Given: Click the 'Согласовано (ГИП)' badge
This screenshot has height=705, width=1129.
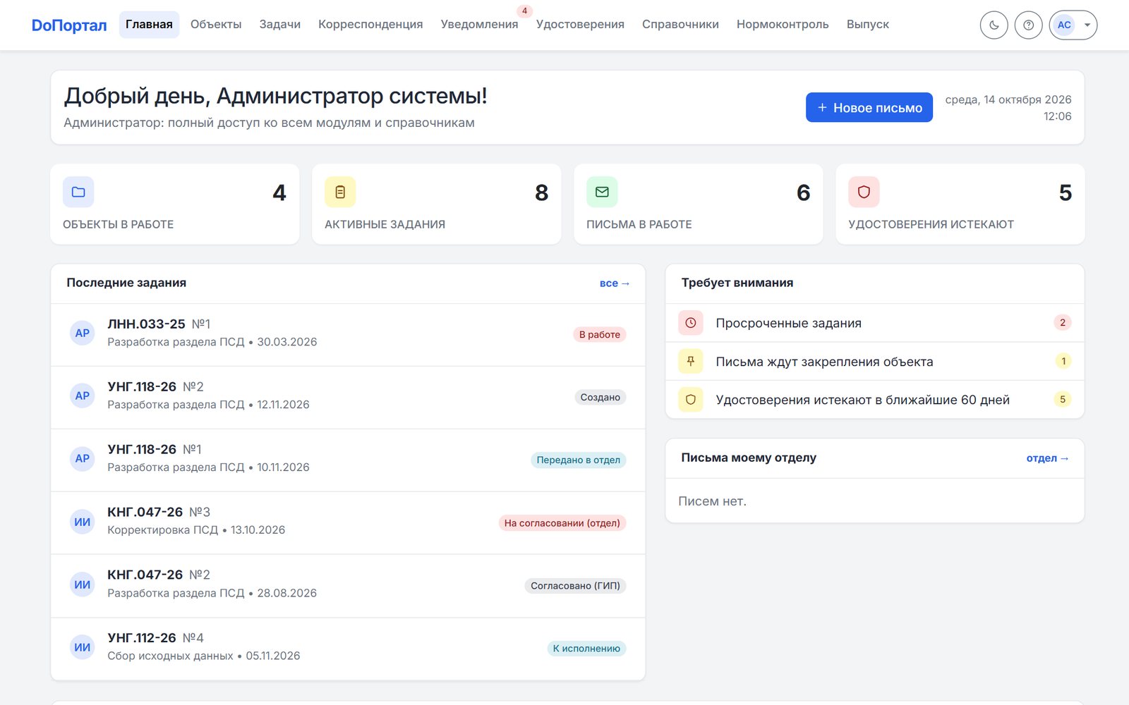Looking at the screenshot, I should (x=575, y=585).
